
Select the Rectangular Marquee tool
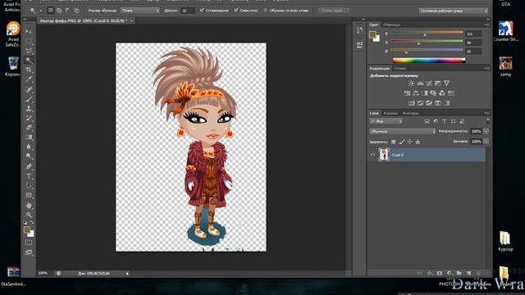click(x=30, y=41)
